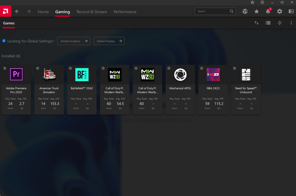The image size is (296, 196).
Task: Open the favorites star in top bar
Action: click(x=257, y=12)
